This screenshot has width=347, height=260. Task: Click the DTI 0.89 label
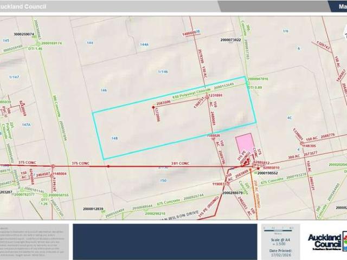255,88
